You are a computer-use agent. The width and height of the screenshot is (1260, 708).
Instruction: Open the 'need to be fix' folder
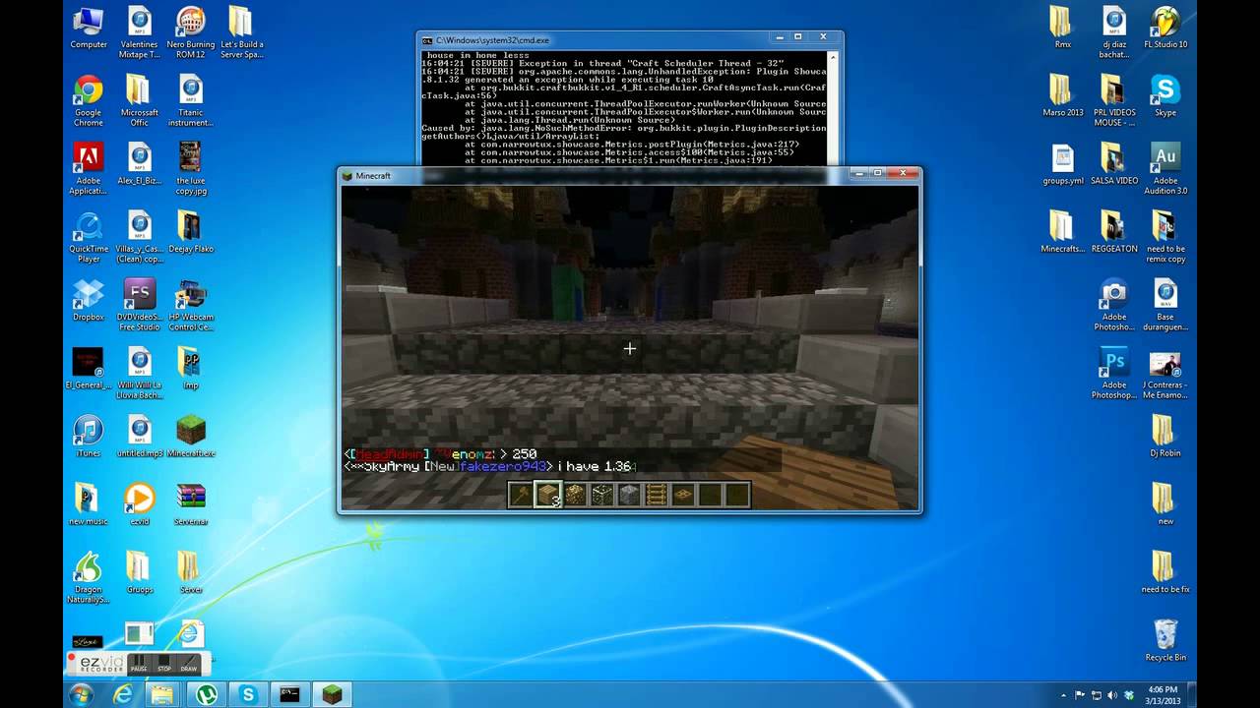coord(1165,571)
